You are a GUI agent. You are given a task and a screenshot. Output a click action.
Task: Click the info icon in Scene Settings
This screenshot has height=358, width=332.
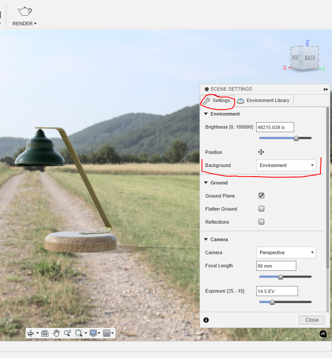[206, 320]
